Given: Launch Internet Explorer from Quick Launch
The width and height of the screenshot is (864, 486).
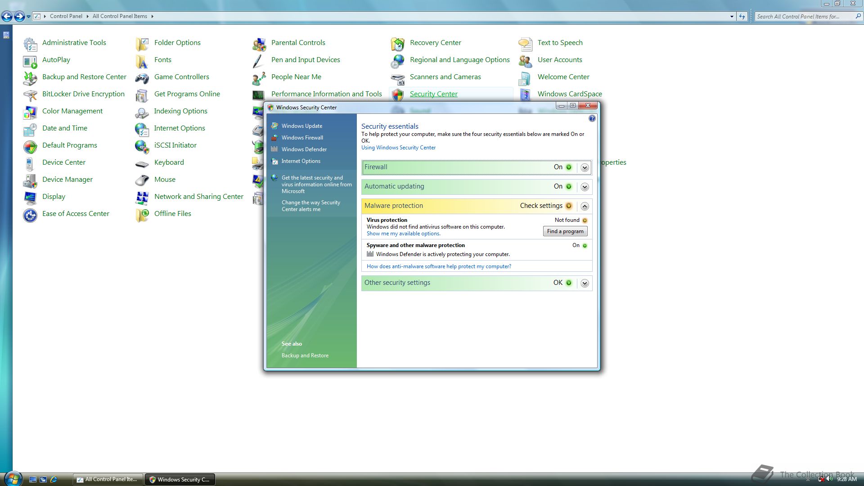Looking at the screenshot, I should 54,480.
